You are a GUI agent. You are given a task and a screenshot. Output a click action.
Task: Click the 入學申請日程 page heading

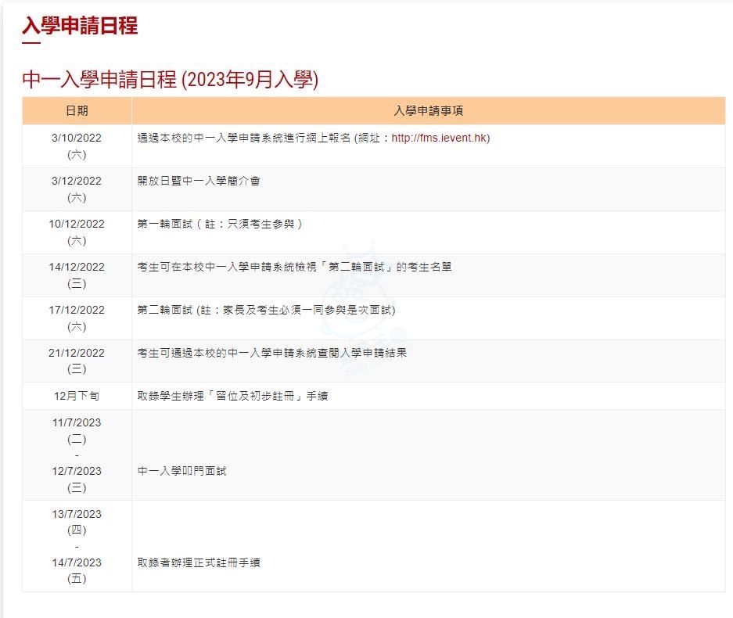[80, 26]
